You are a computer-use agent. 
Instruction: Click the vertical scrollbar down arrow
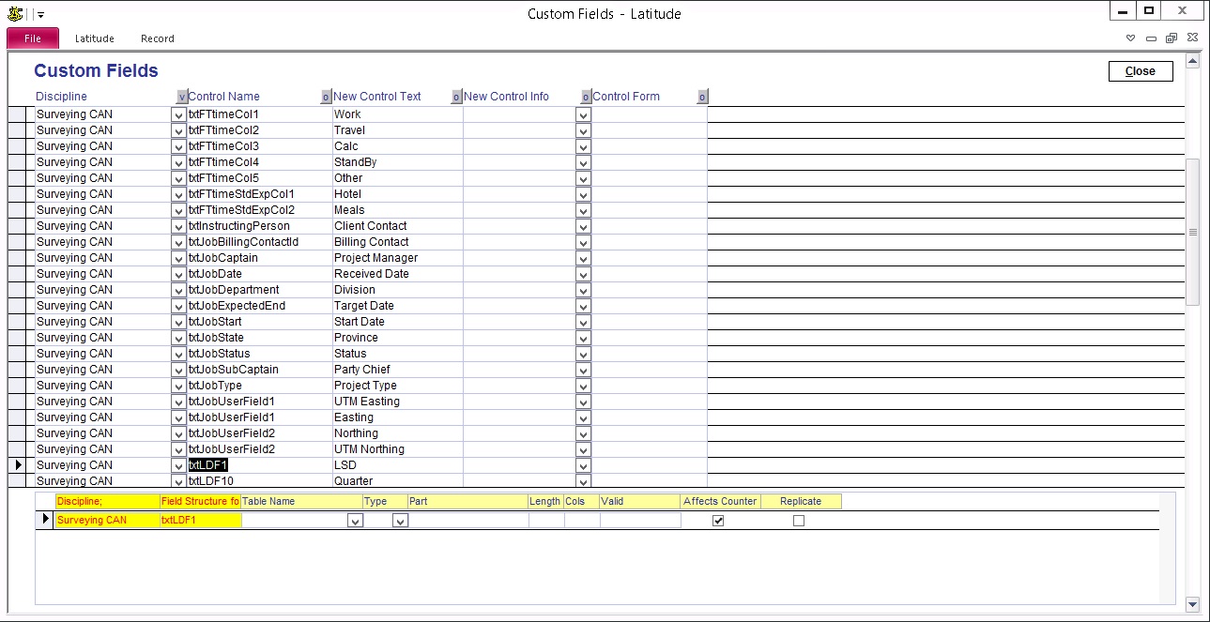(x=1193, y=604)
